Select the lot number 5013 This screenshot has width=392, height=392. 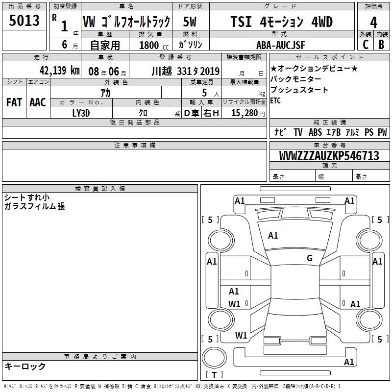coord(24,20)
